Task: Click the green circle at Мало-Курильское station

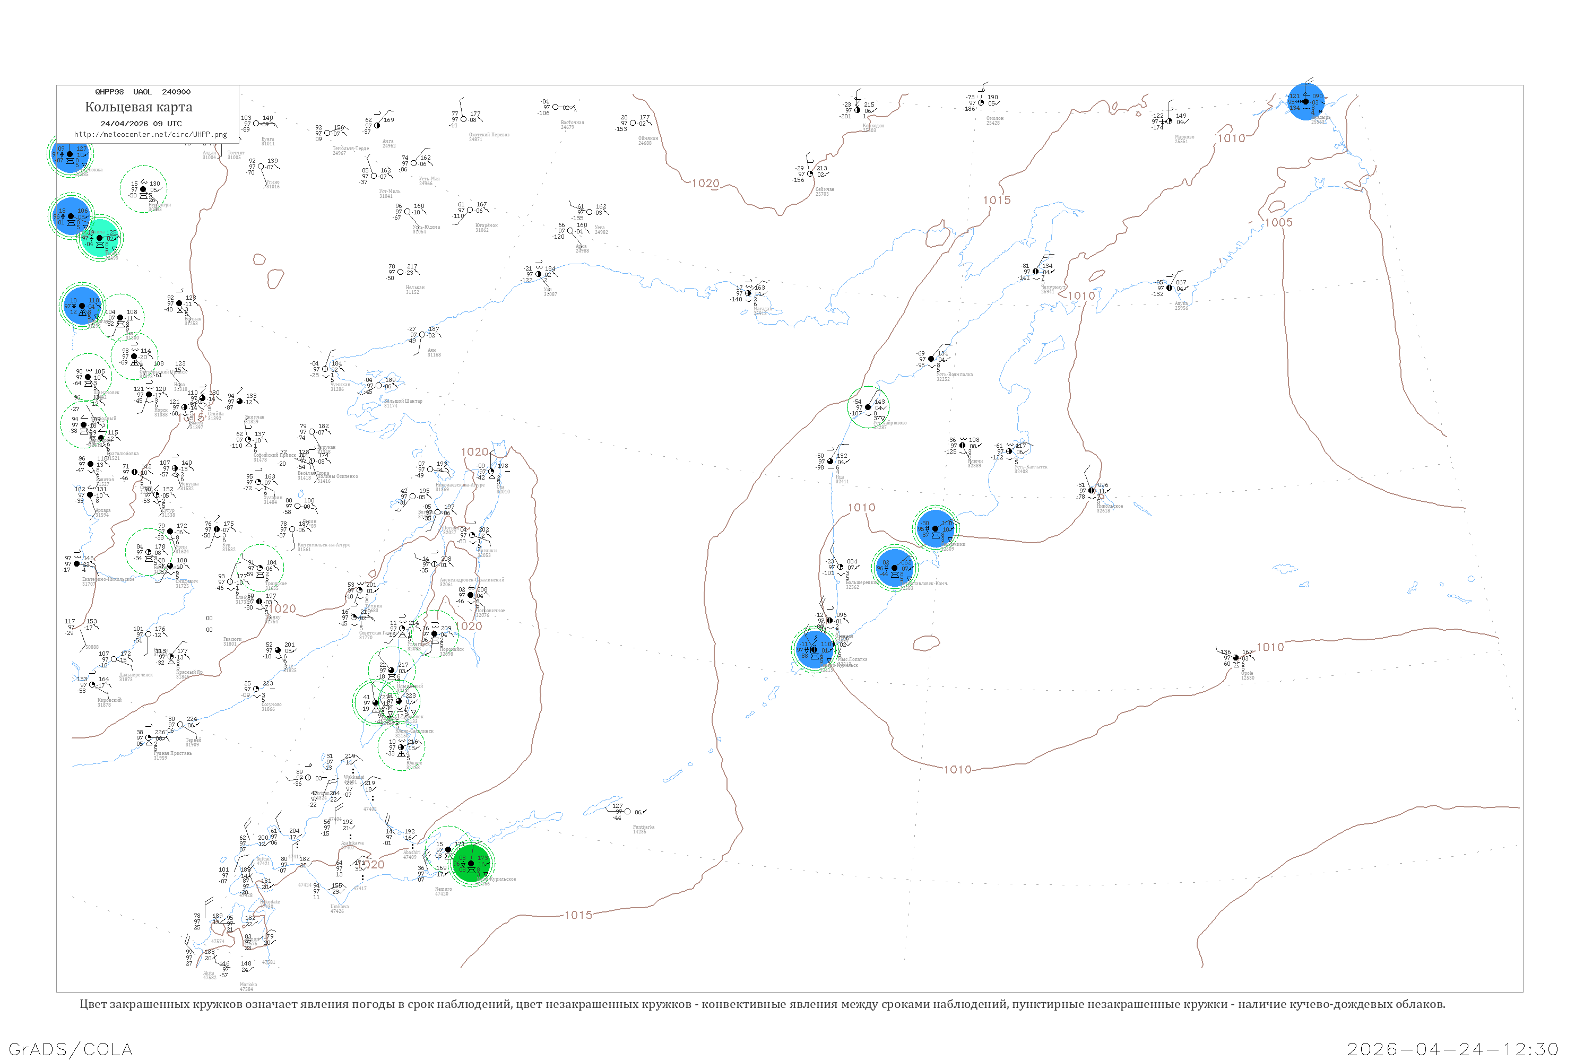Action: coord(471,864)
